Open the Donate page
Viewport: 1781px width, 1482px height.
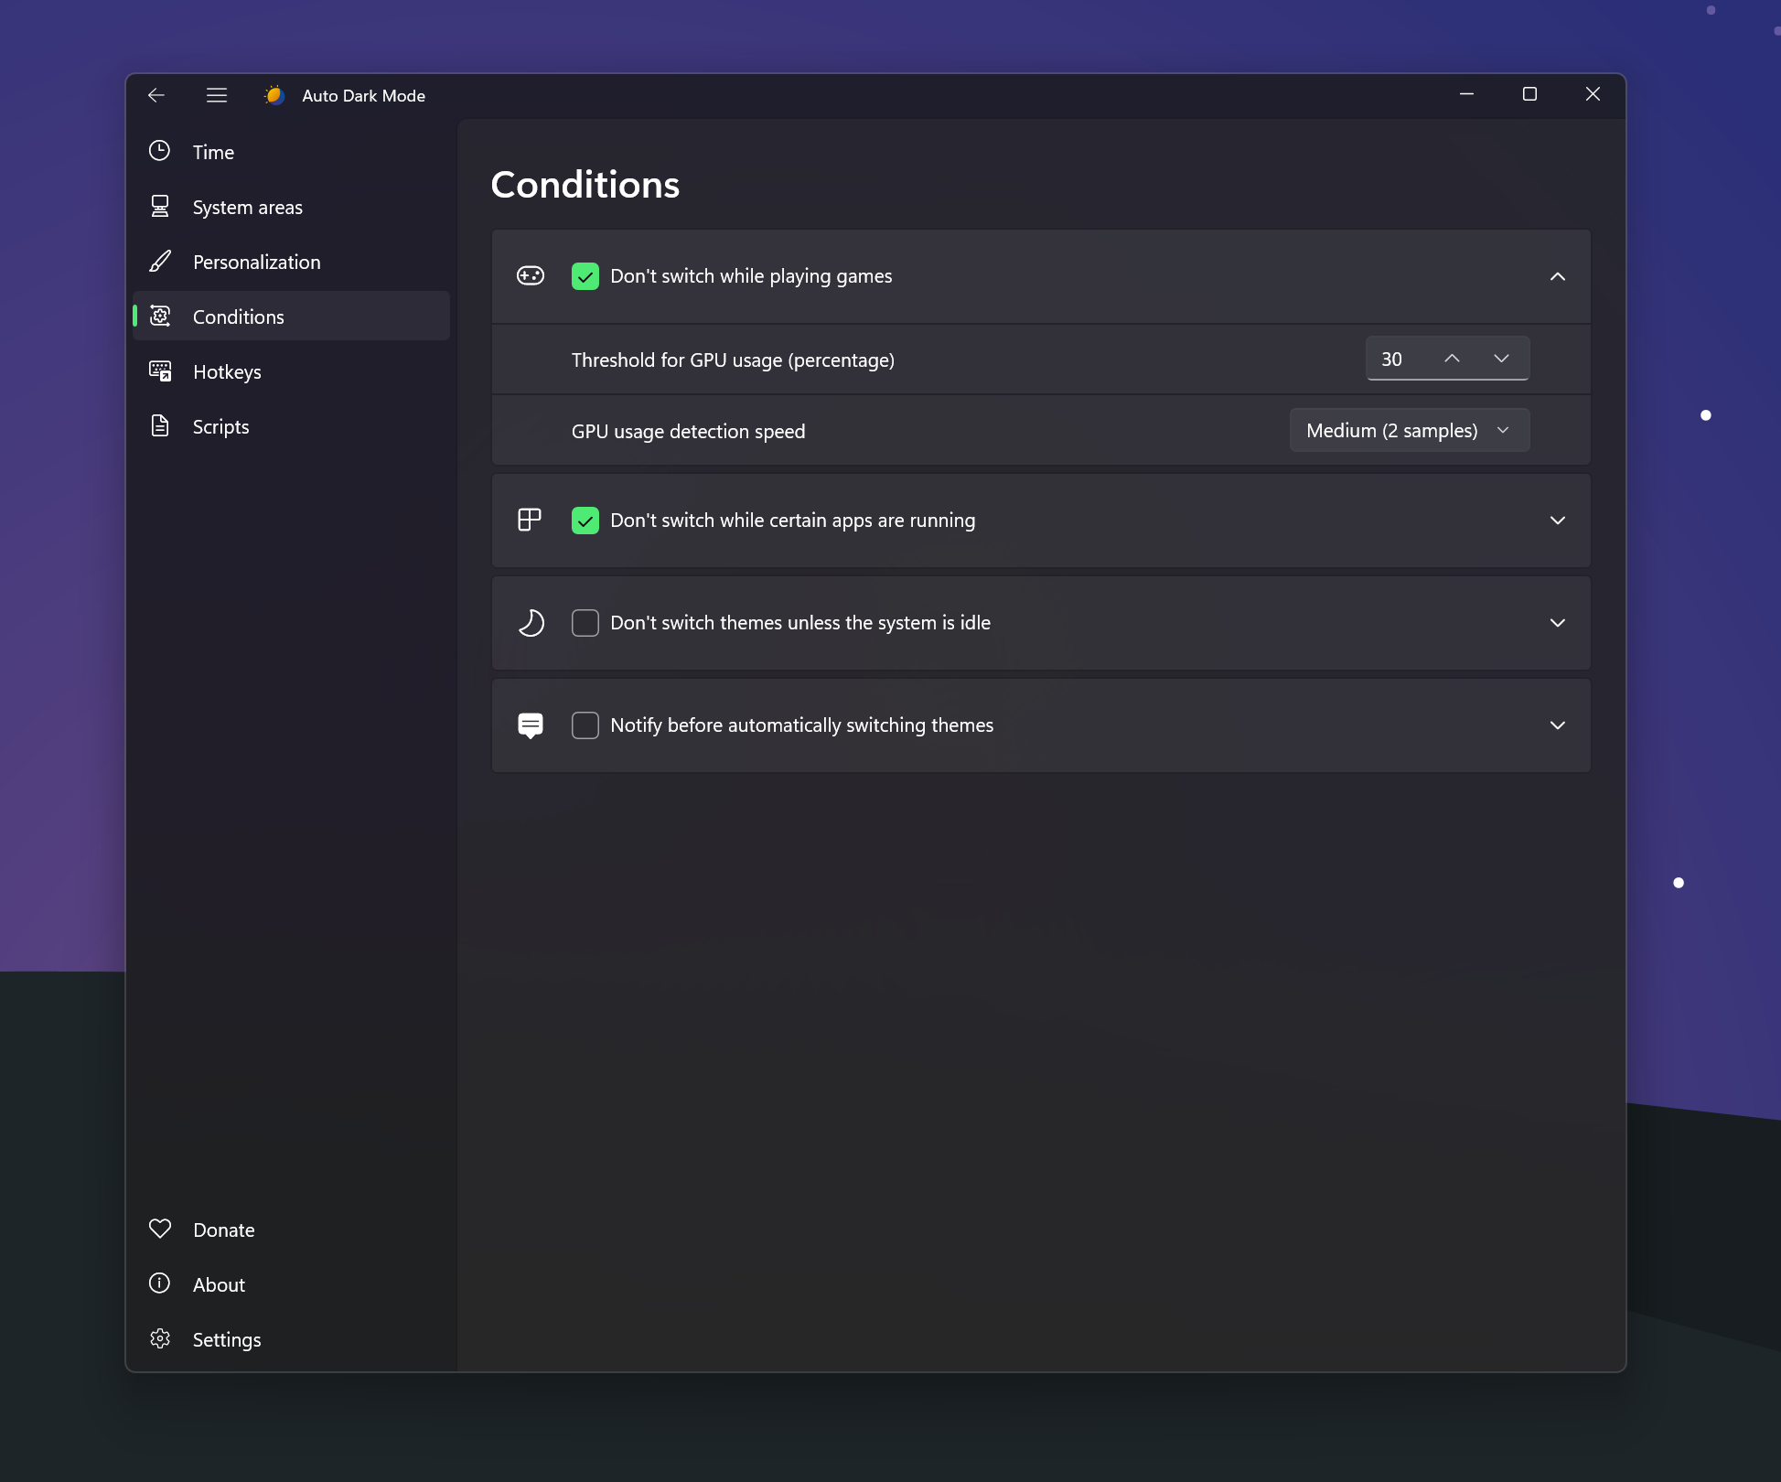pos(291,1230)
